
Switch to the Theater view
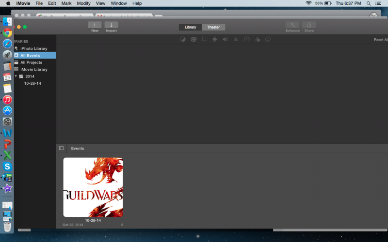pos(213,27)
